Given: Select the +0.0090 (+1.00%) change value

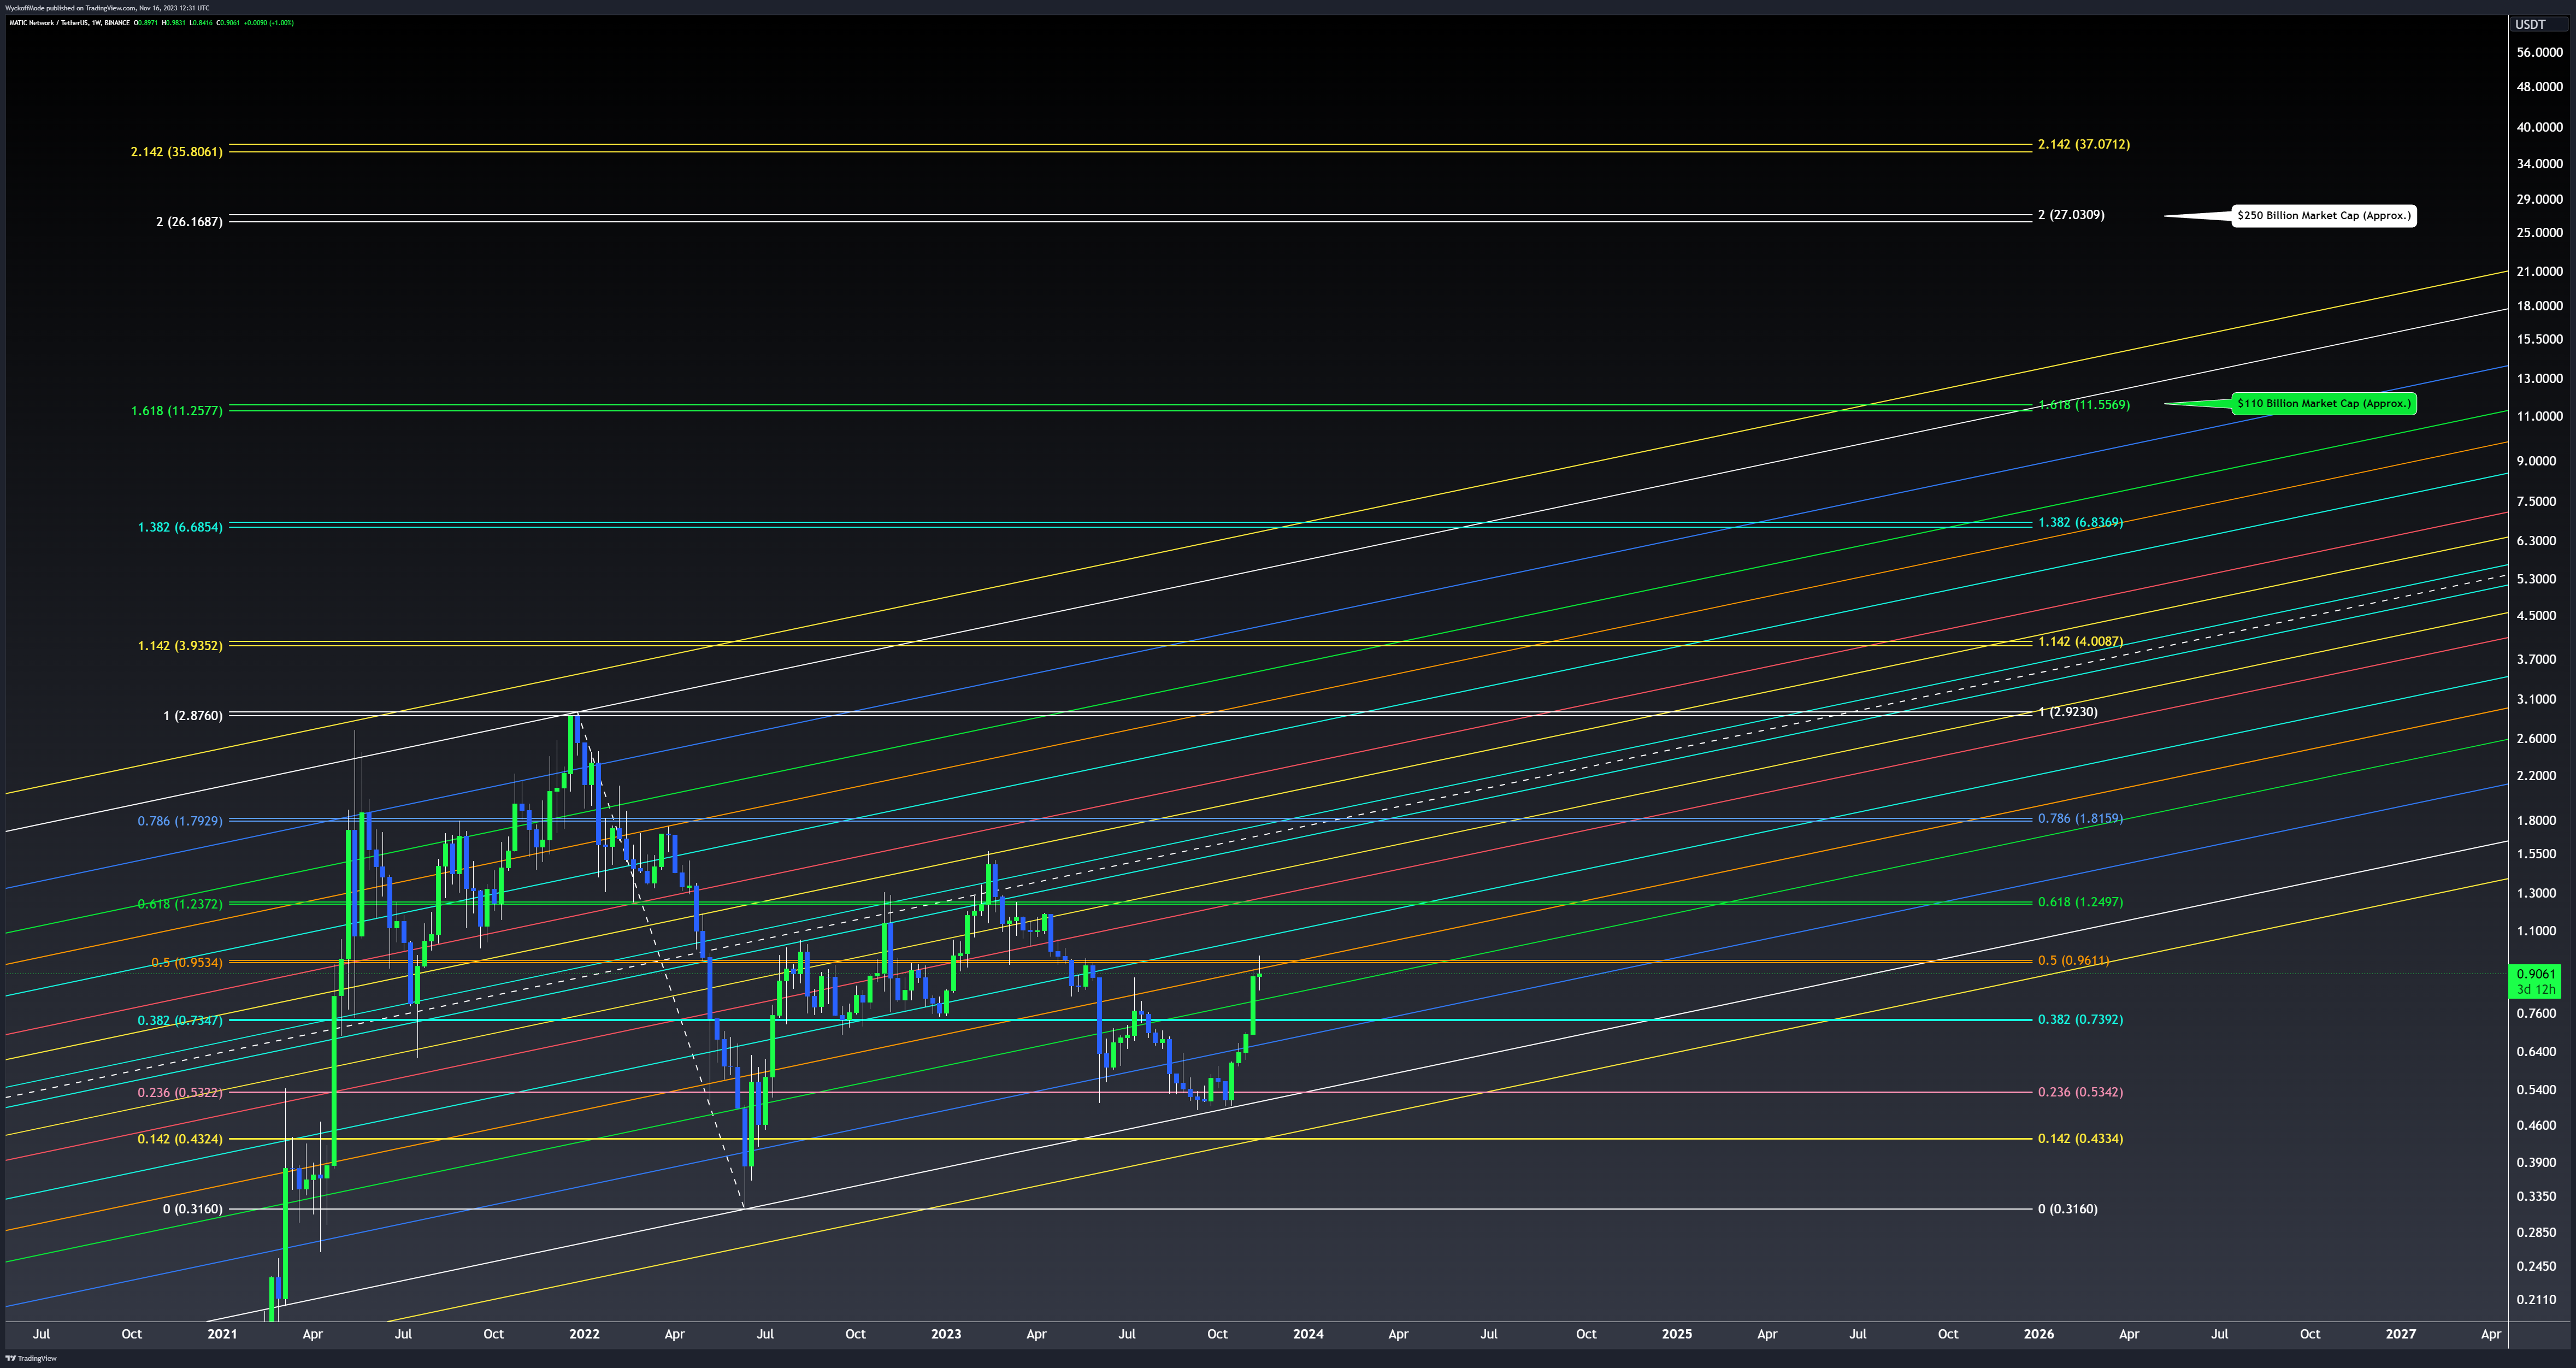Looking at the screenshot, I should click(x=269, y=23).
